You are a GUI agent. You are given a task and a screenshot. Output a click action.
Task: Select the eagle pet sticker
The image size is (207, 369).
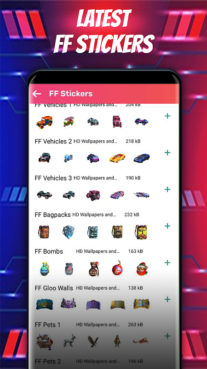tap(93, 341)
